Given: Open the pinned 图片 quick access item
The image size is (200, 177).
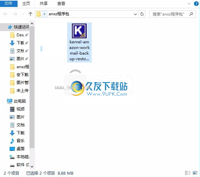Looking at the screenshot, I should (20, 59).
